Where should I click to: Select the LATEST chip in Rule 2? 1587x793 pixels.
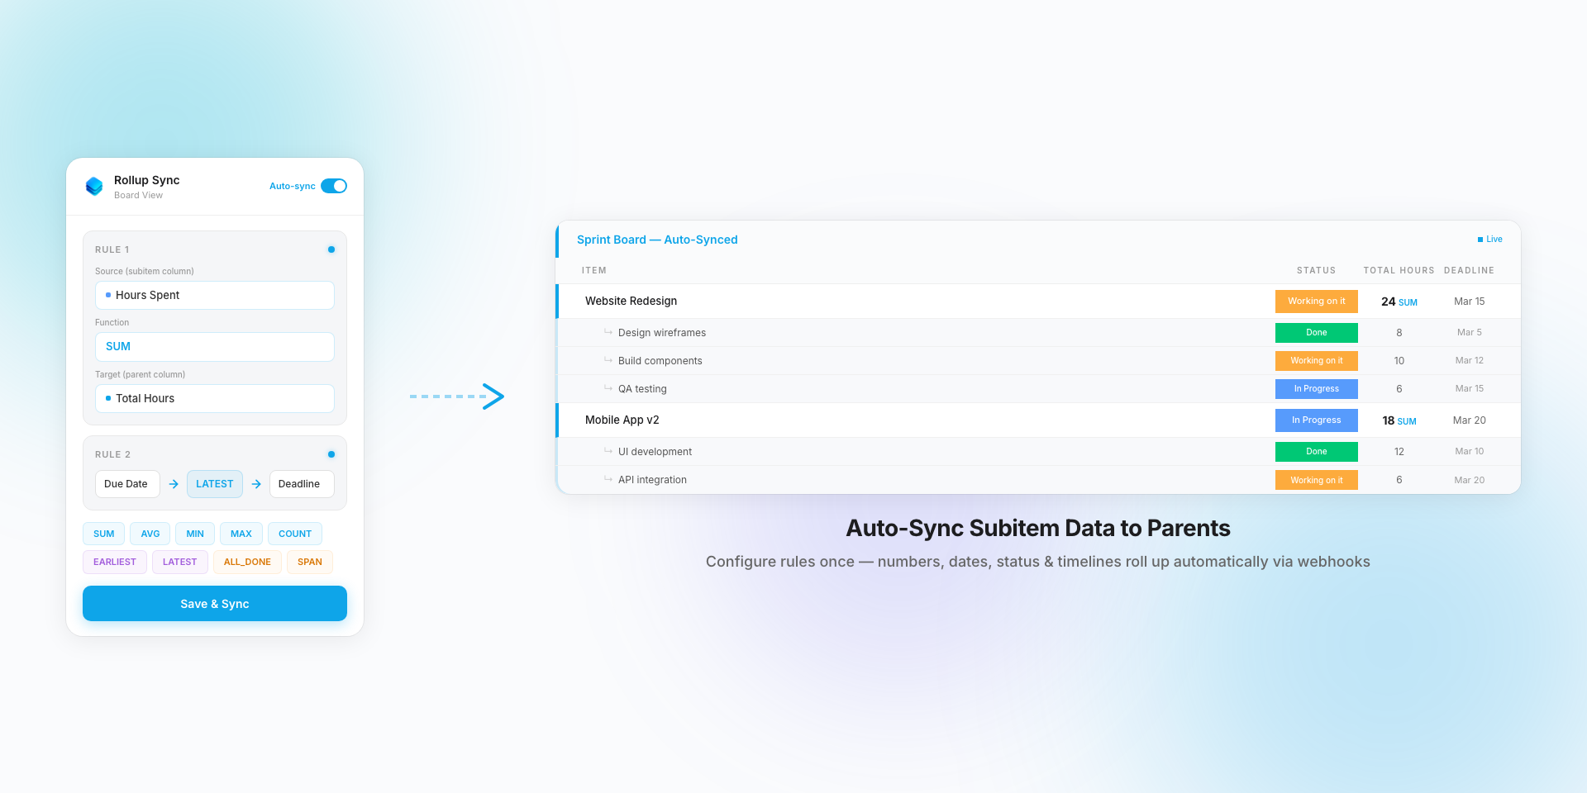214,484
